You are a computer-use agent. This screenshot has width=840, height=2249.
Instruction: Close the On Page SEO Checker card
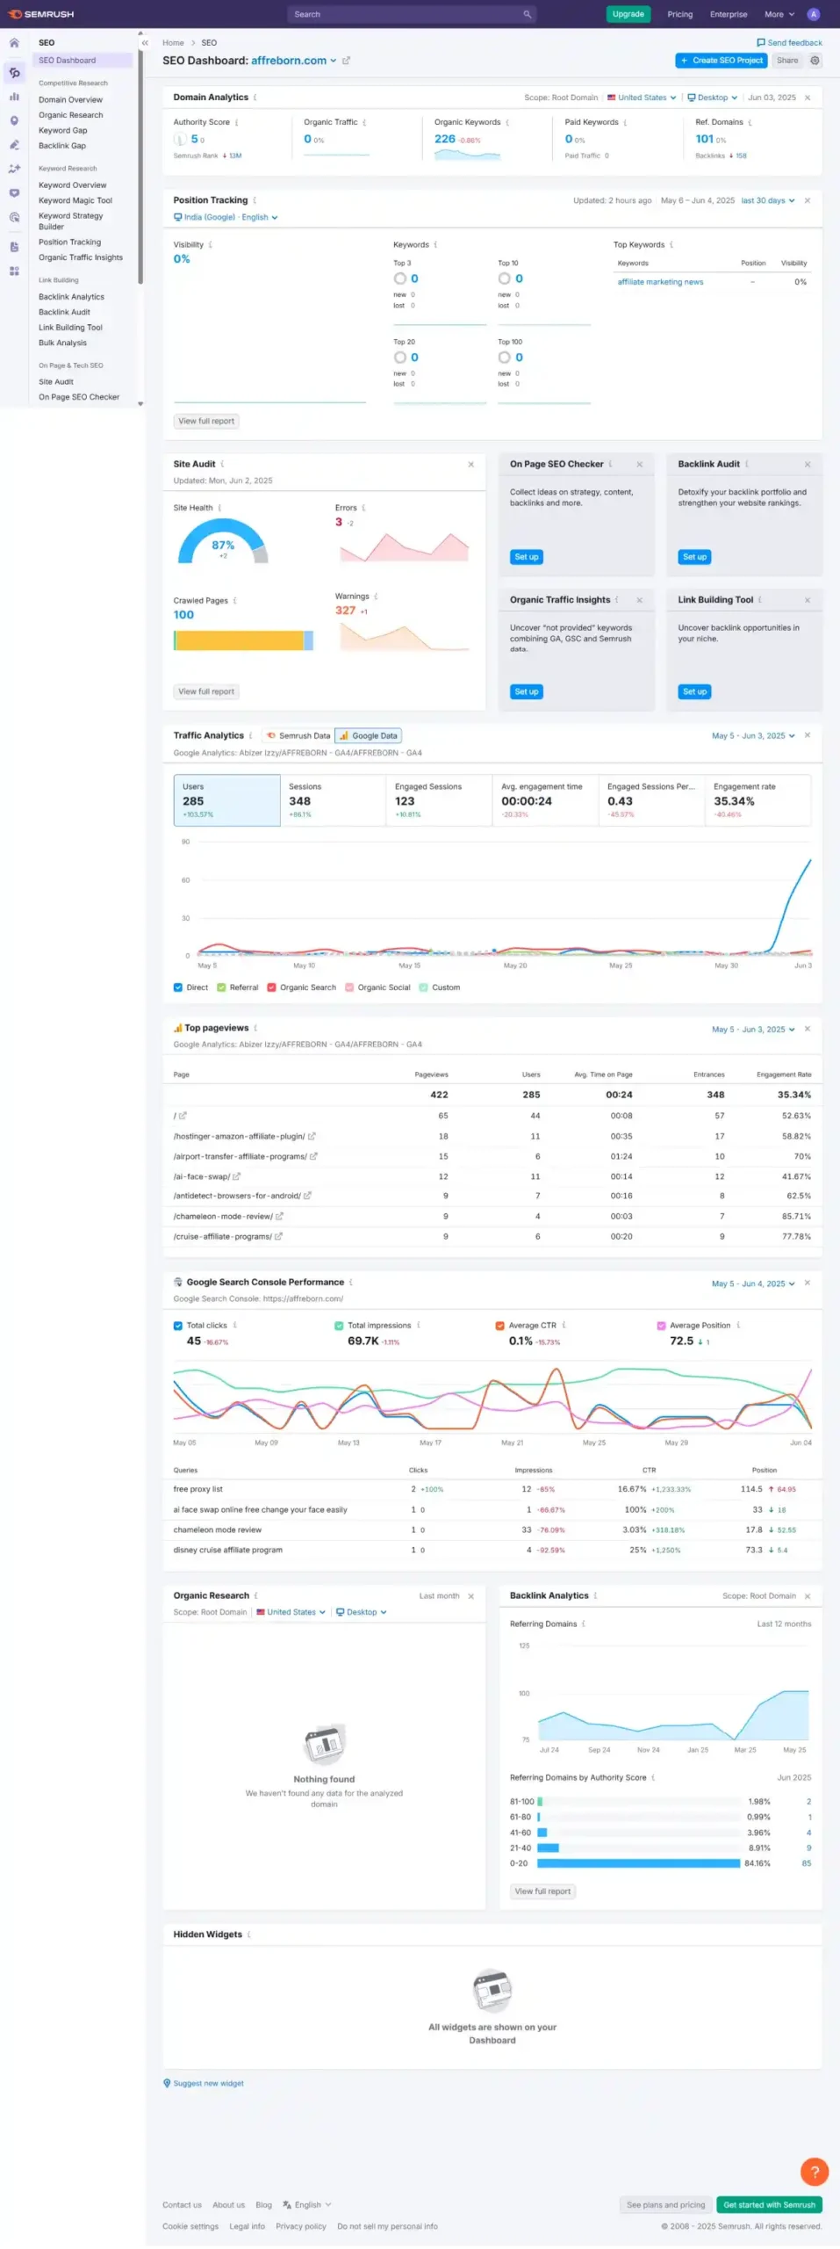coord(639,464)
